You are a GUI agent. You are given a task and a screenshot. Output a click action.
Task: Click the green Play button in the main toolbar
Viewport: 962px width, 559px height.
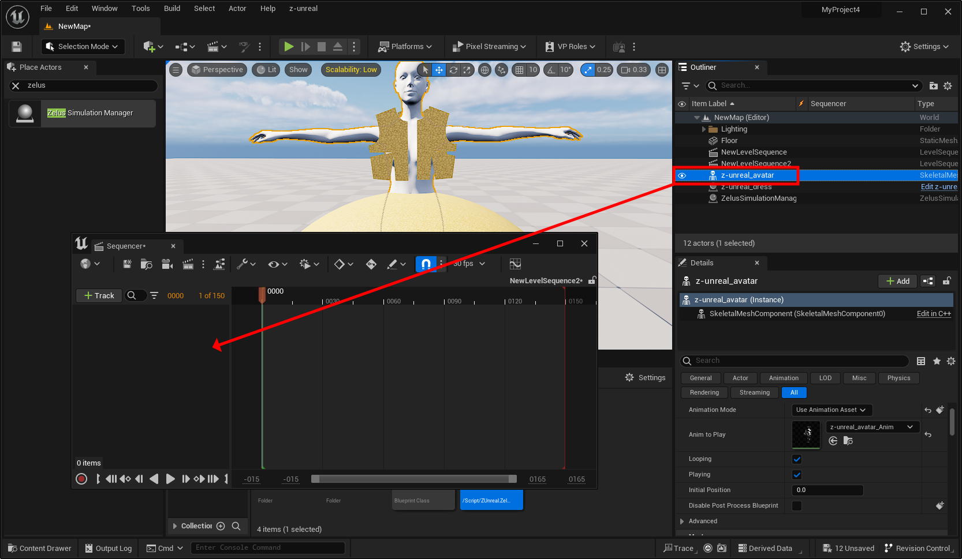tap(289, 47)
